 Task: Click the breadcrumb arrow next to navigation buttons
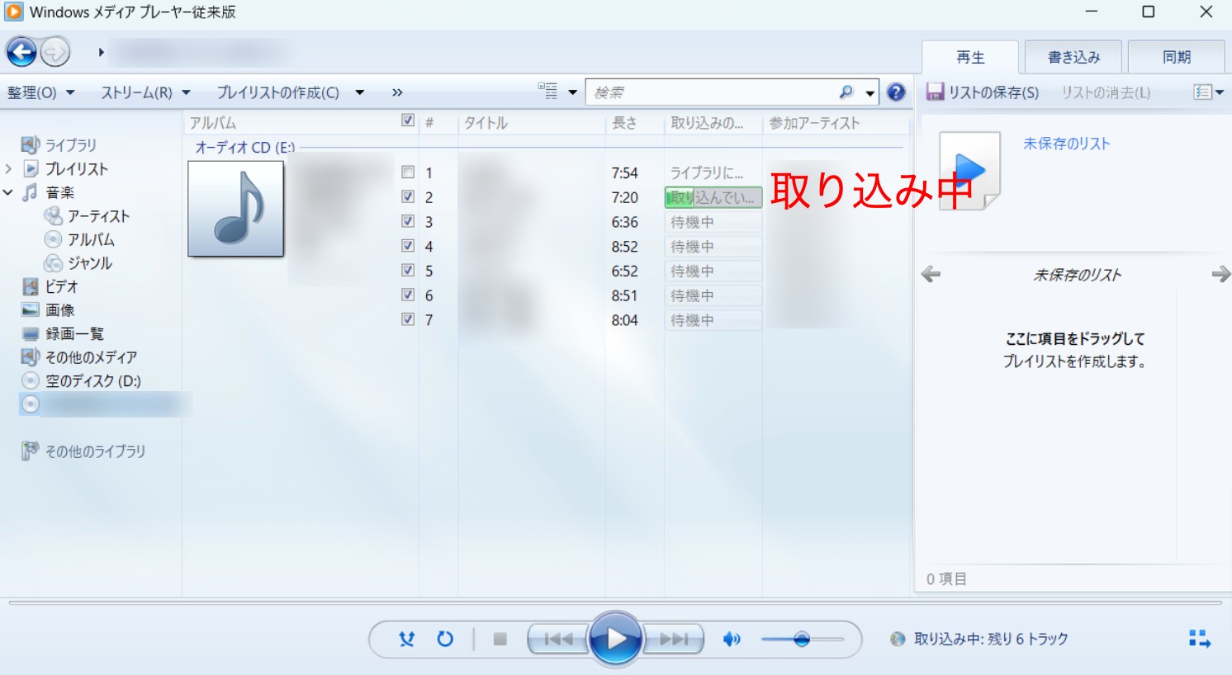click(x=101, y=52)
